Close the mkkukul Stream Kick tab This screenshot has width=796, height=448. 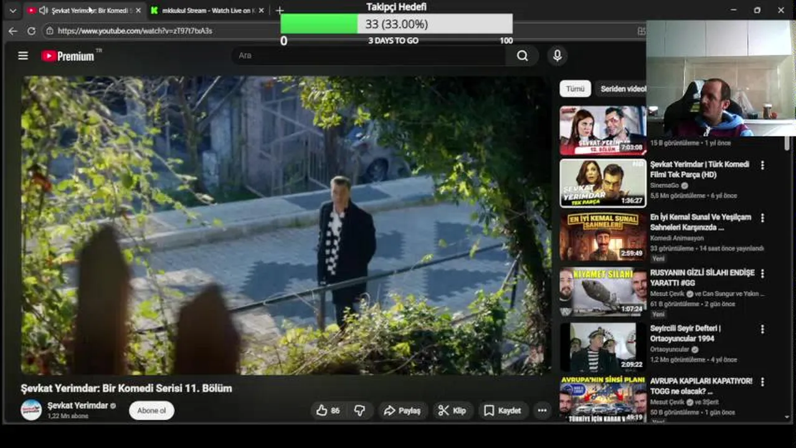(x=261, y=11)
